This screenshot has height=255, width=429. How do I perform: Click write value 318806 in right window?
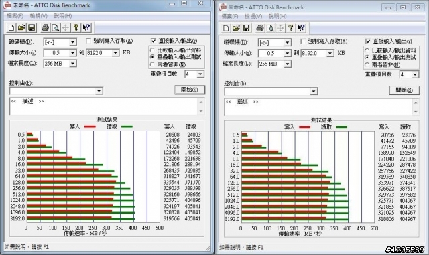386,219
